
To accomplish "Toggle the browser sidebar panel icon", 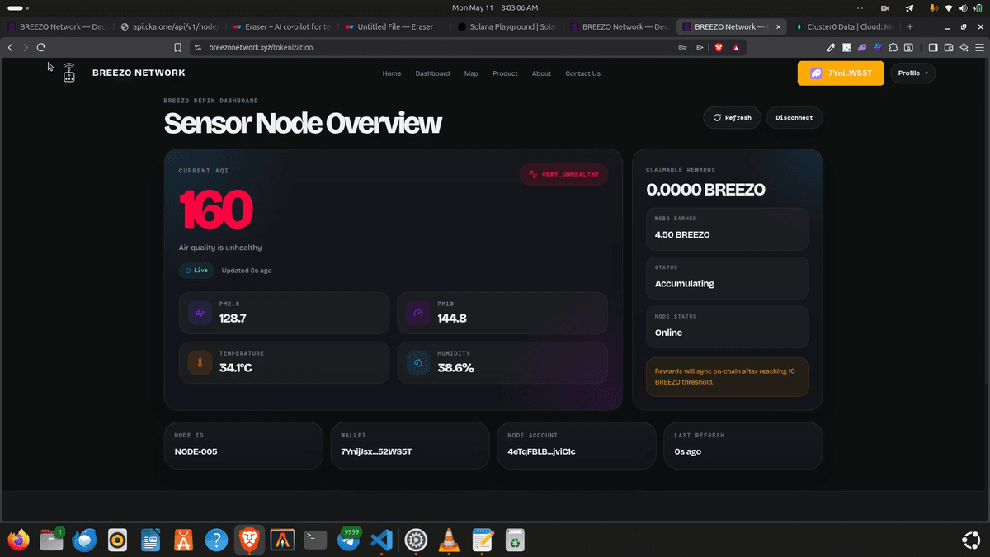I will coord(932,48).
